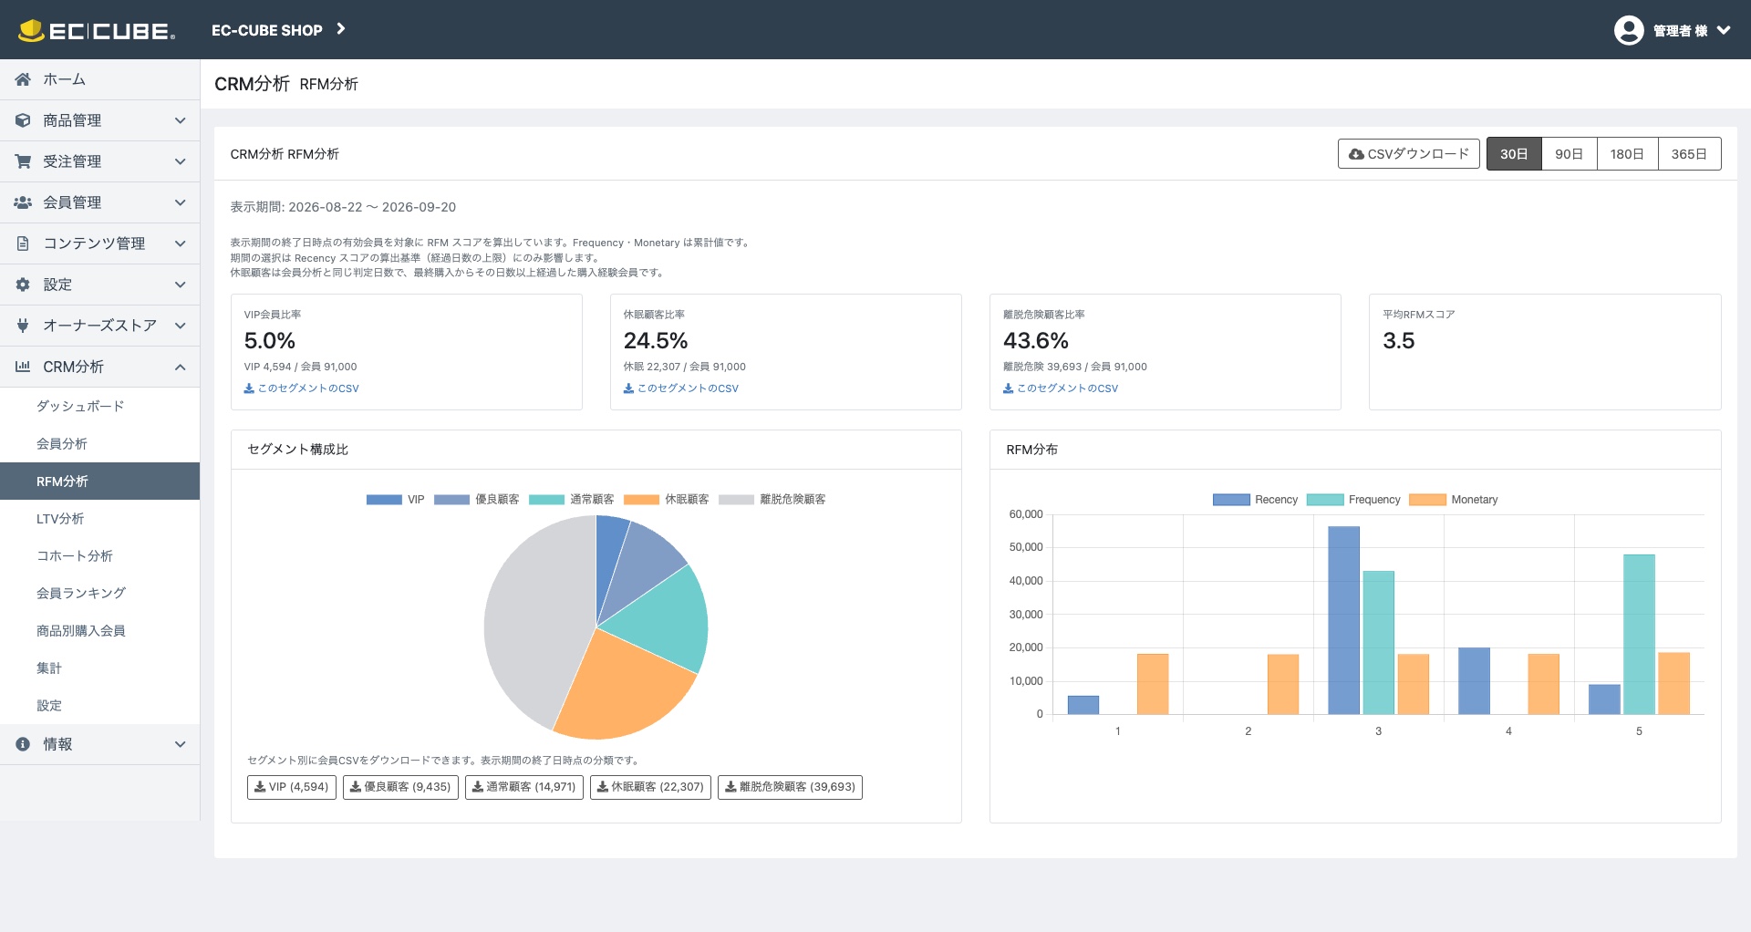Screen dimensions: 1751x932
Task: Switch period to 90日
Action: 1569,154
